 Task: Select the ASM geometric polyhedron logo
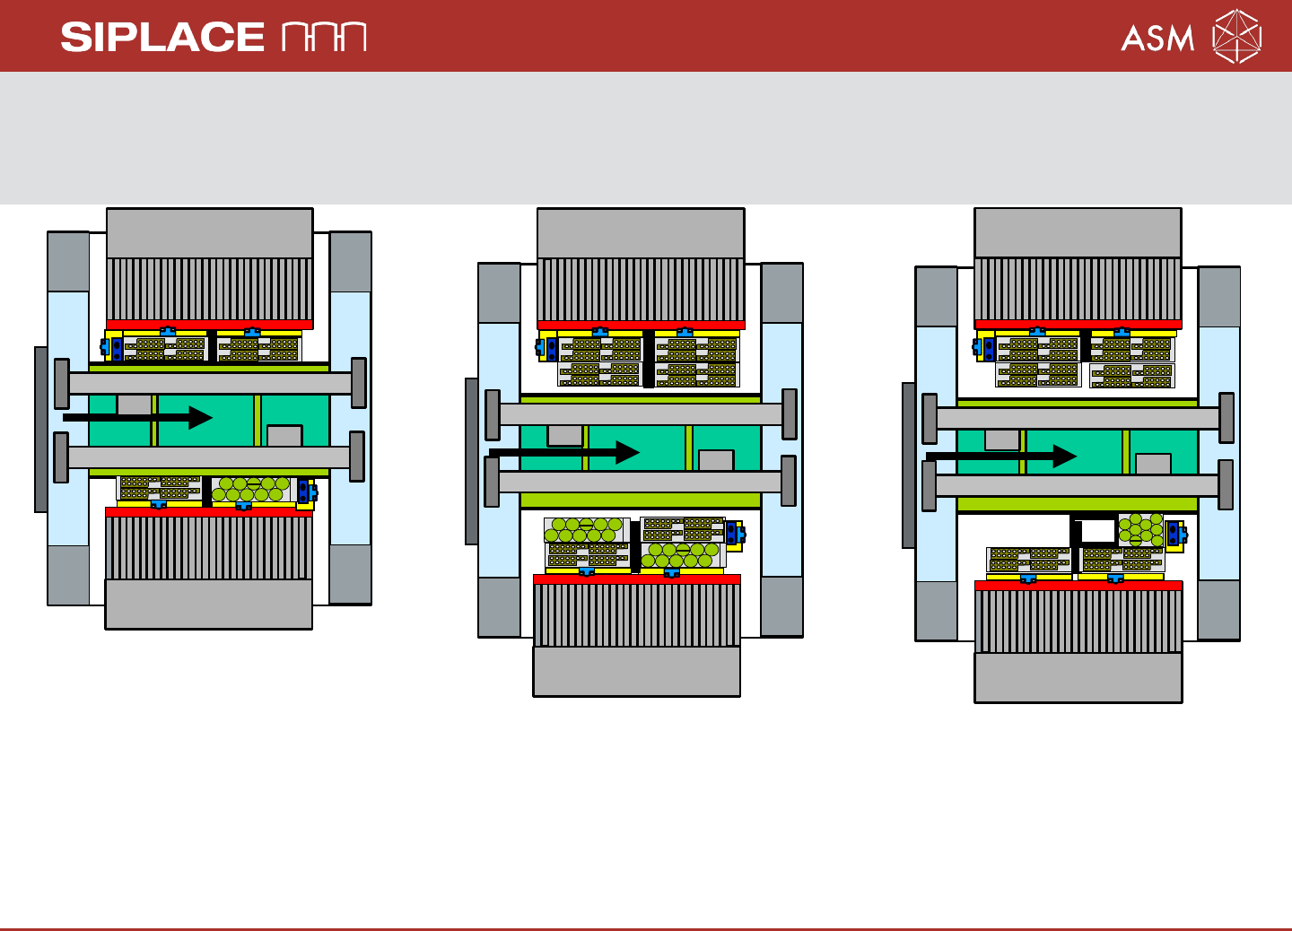[1237, 37]
